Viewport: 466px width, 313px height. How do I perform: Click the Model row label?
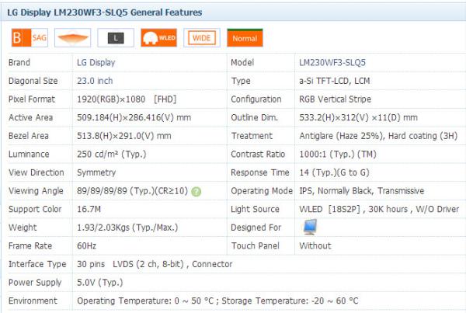242,62
